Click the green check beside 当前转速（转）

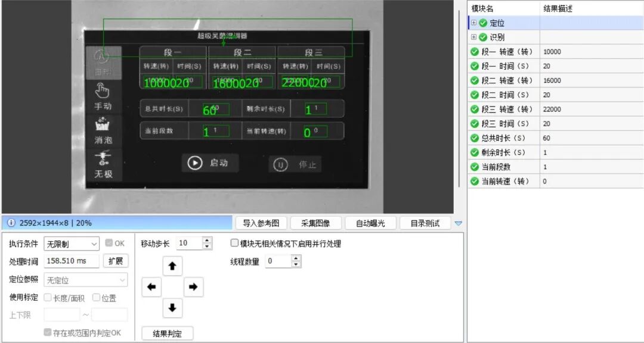[475, 182]
